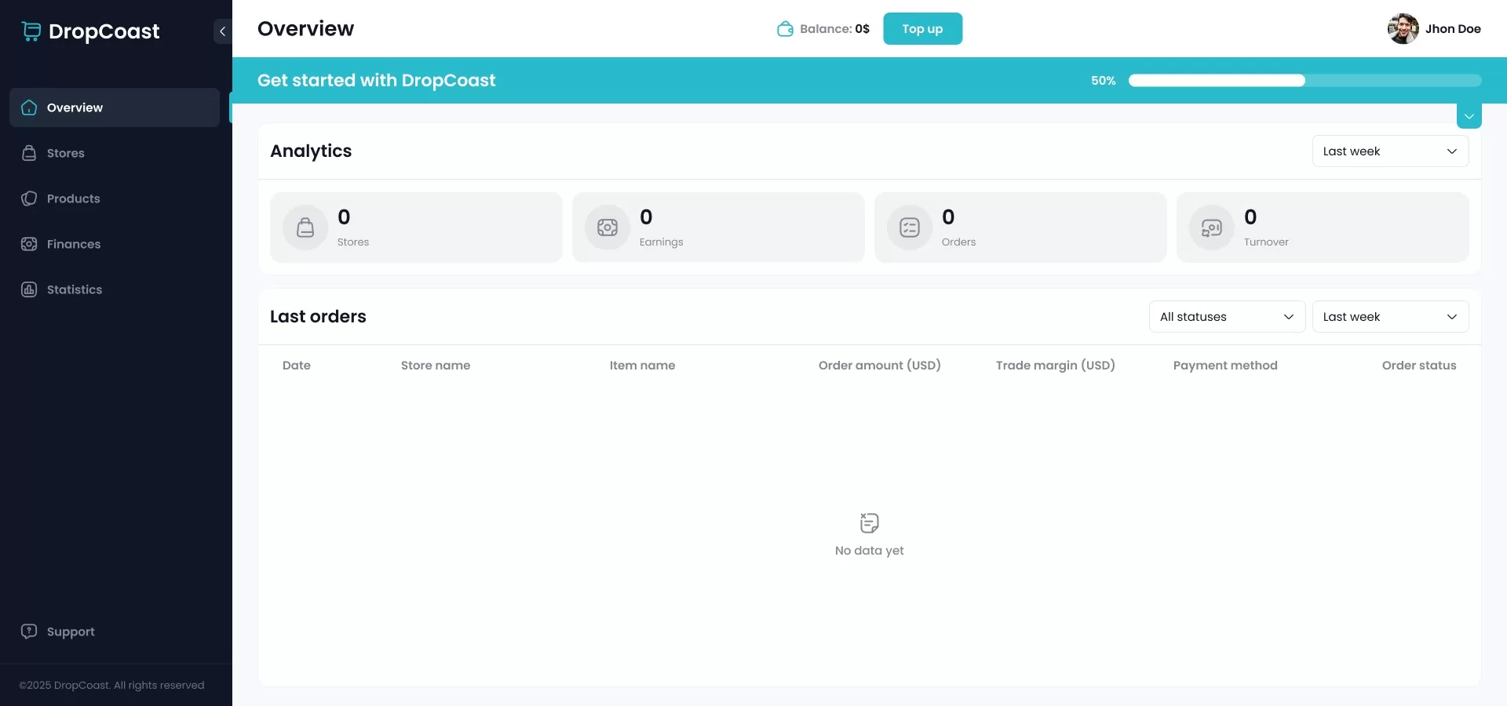Open Statistics from the sidebar
This screenshot has width=1507, height=706.
tap(74, 289)
